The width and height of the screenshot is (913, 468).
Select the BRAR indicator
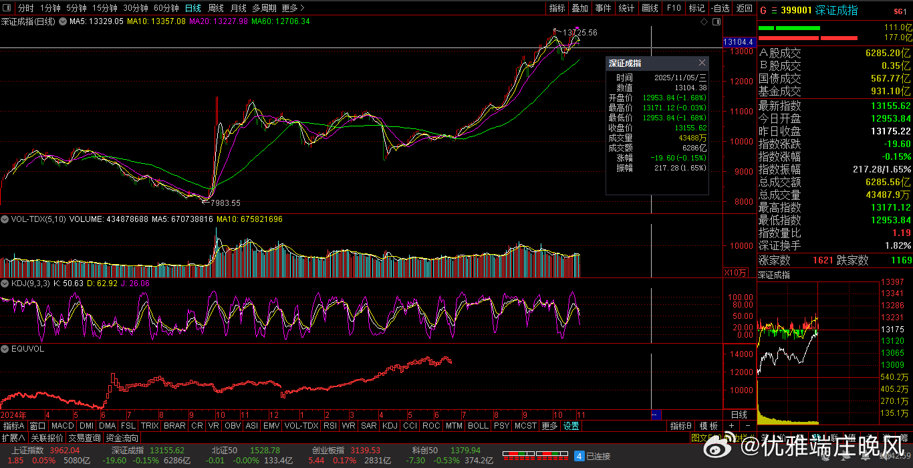(x=174, y=426)
